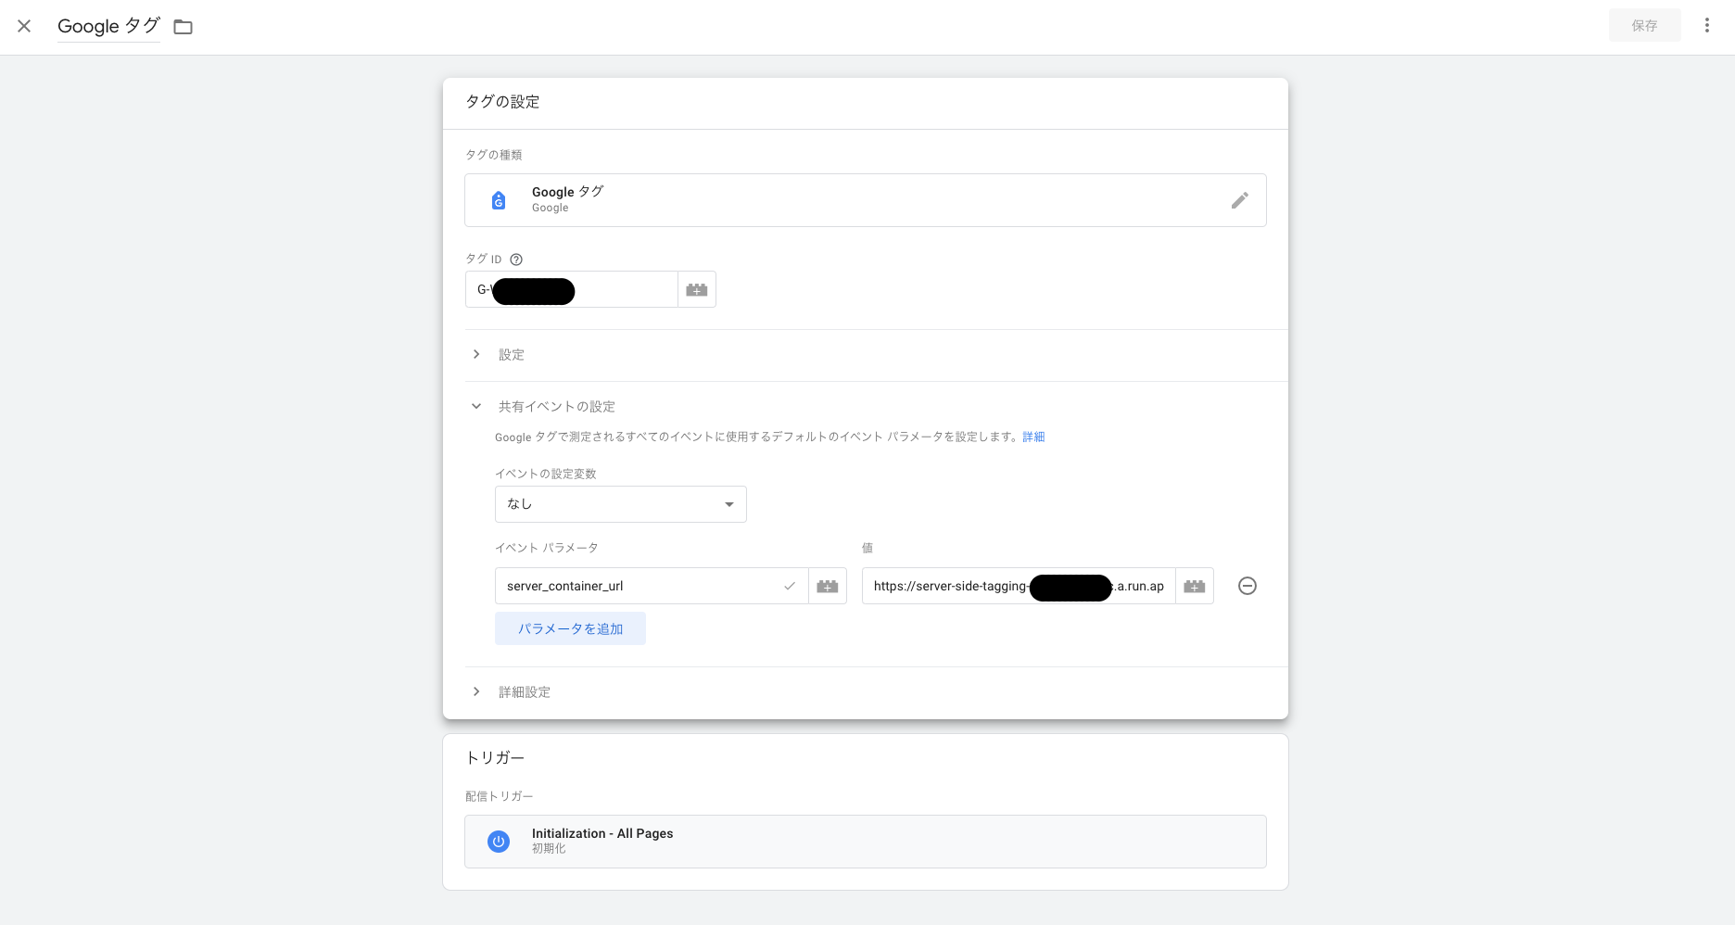
Task: Insert variable icon for event parameter field
Action: (x=828, y=586)
